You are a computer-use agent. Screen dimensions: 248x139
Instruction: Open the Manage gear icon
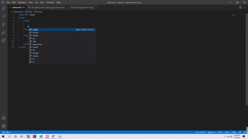click(3, 126)
